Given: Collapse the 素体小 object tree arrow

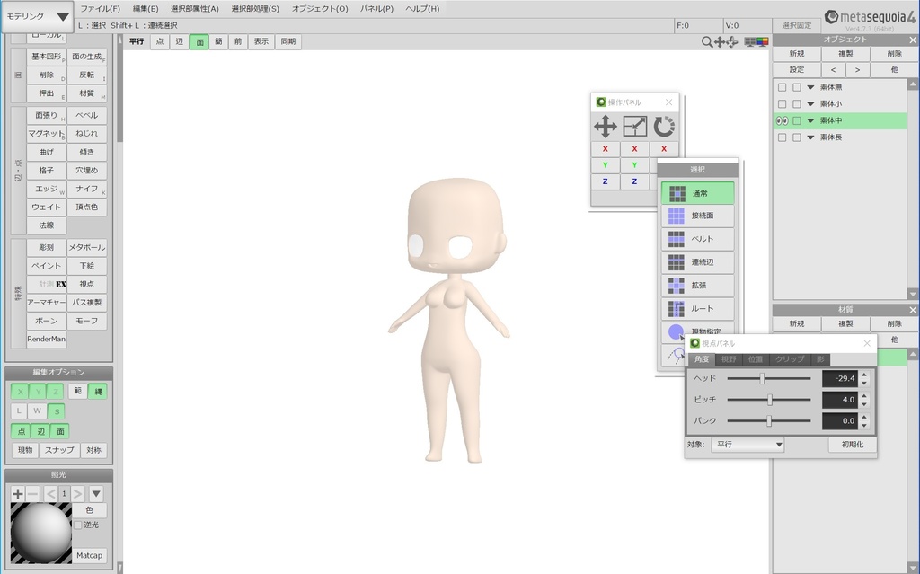Looking at the screenshot, I should (x=811, y=104).
